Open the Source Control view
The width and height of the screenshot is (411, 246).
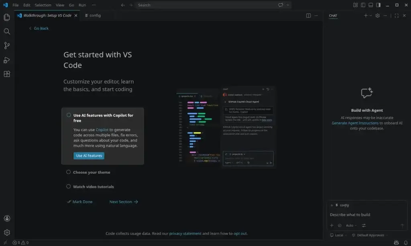coord(7,46)
